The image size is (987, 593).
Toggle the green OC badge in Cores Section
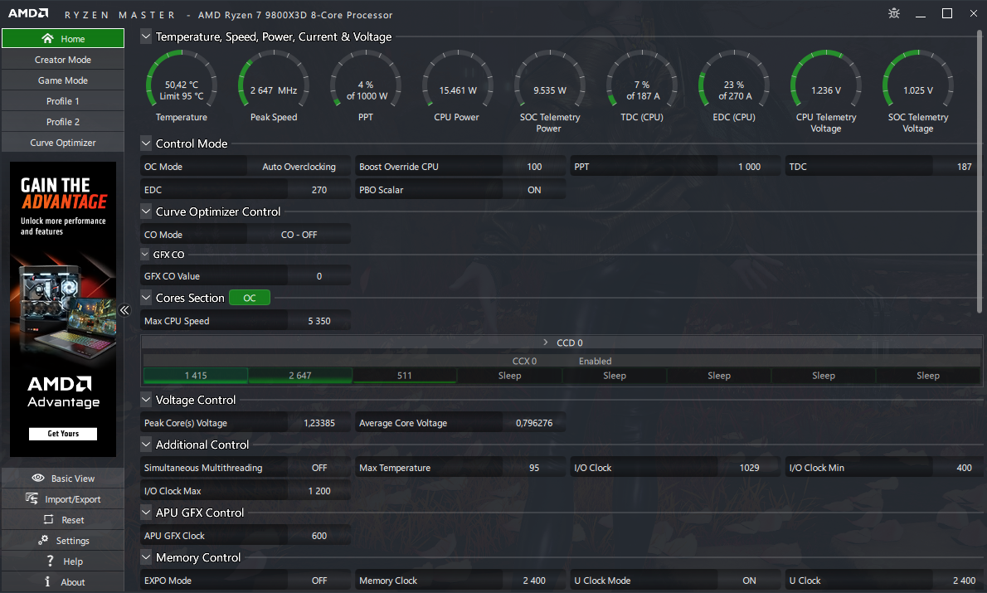pyautogui.click(x=250, y=298)
